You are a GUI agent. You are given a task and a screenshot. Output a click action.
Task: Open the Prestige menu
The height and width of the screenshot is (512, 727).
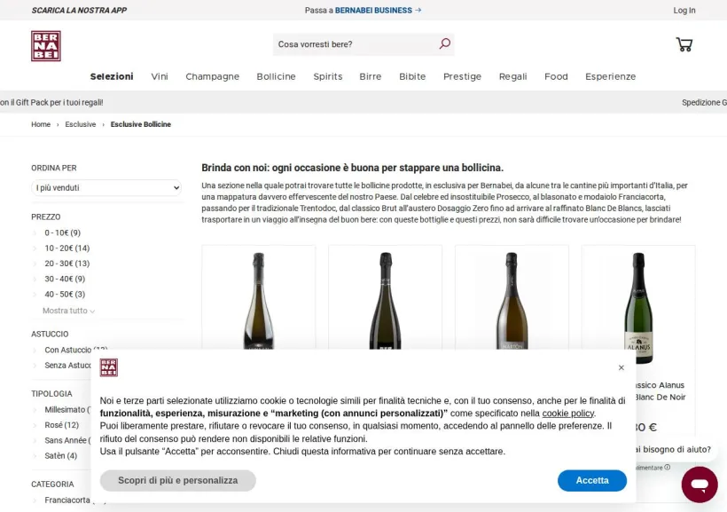pos(462,76)
